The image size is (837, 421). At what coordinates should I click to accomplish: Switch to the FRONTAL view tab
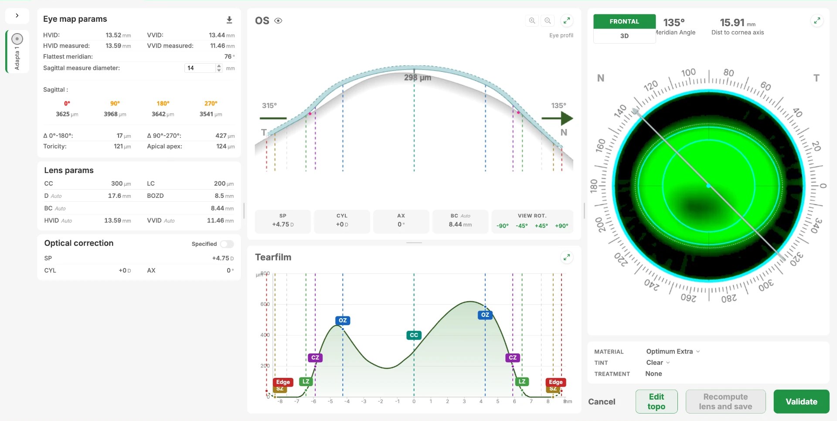pos(624,21)
